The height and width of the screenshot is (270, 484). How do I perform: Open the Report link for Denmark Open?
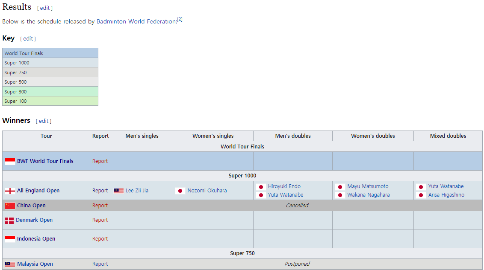click(100, 220)
